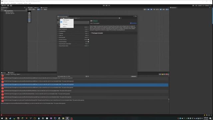Select the Unity UI package
This screenshot has width=213, height=120.
click(73, 36)
